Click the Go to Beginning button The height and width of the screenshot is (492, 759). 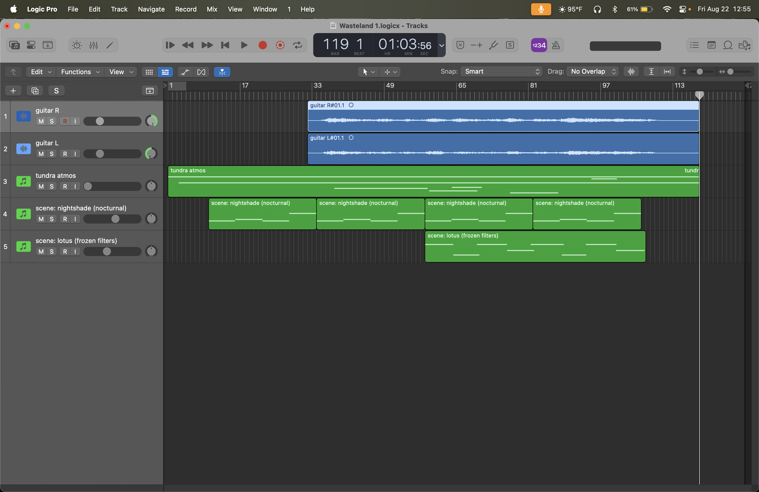tap(225, 45)
